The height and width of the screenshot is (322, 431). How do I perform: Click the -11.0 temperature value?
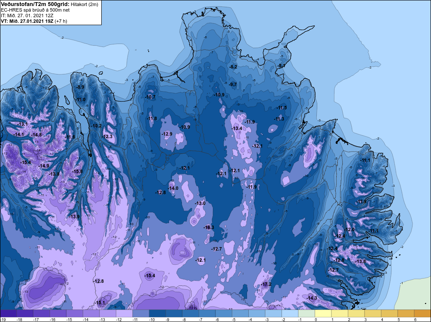pos(81,99)
